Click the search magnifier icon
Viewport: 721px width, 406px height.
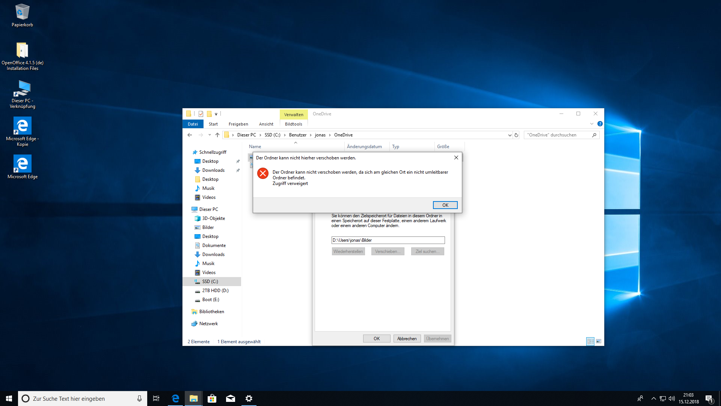tap(594, 135)
